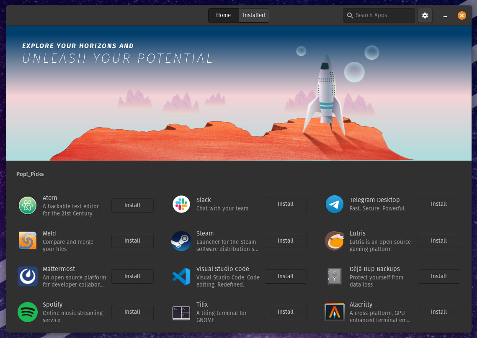This screenshot has width=477, height=338.
Task: Switch to the Installed tab
Action: 254,15
